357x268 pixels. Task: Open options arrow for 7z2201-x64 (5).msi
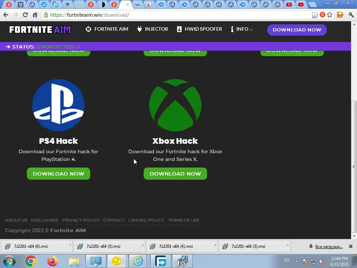click(143, 246)
